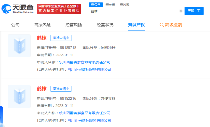Select the 知识产权 results tab
This screenshot has height=127, width=210.
click(x=136, y=25)
